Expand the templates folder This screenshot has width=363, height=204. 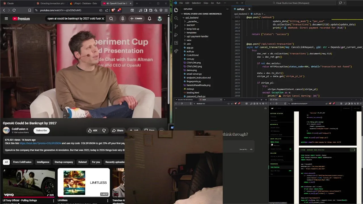click(x=191, y=33)
